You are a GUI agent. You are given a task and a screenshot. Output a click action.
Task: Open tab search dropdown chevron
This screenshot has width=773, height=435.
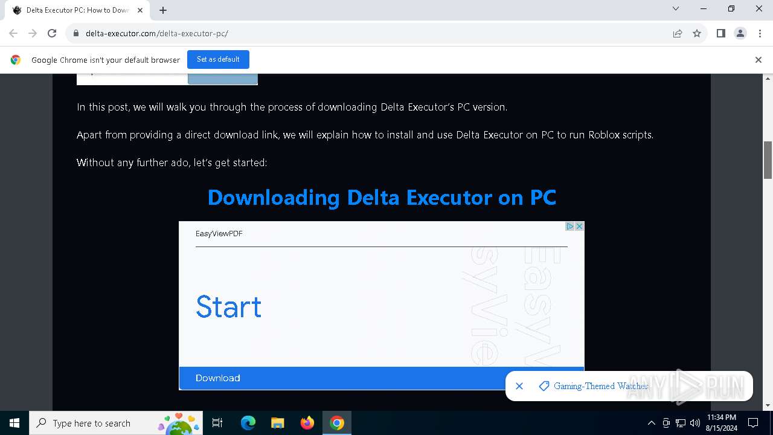676,8
